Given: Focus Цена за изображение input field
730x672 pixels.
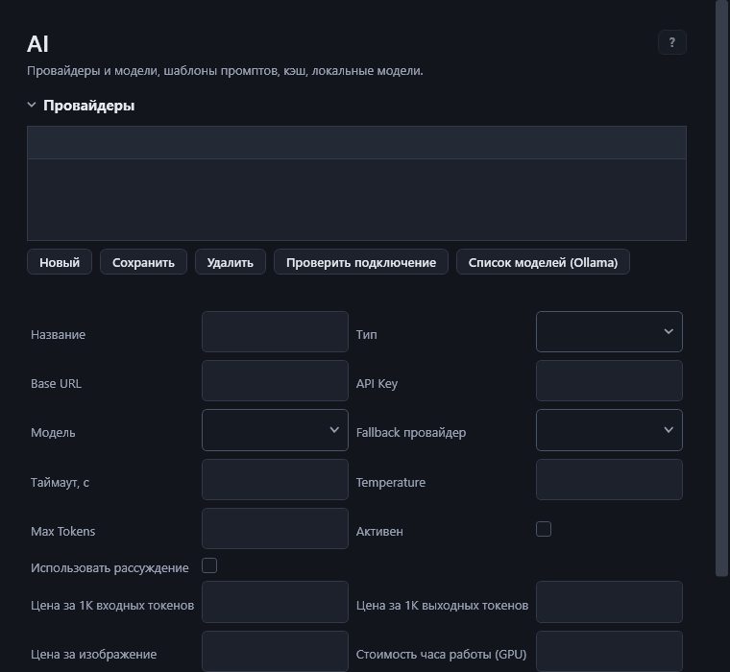Looking at the screenshot, I should pyautogui.click(x=275, y=652).
